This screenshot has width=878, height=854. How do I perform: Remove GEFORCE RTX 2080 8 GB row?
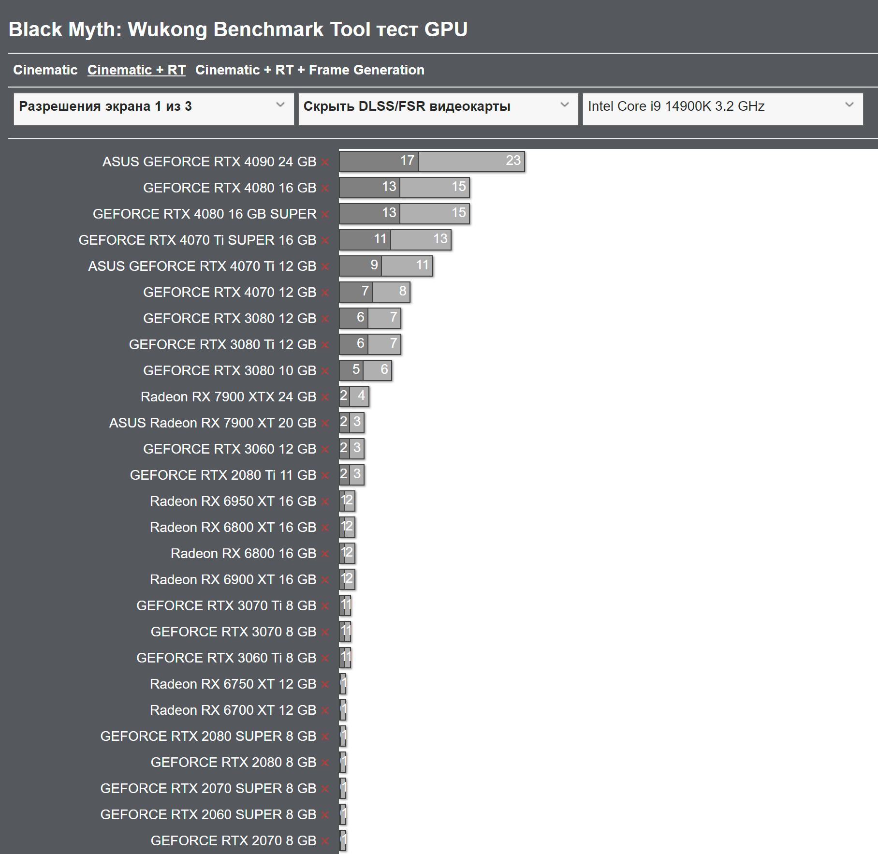tap(325, 763)
